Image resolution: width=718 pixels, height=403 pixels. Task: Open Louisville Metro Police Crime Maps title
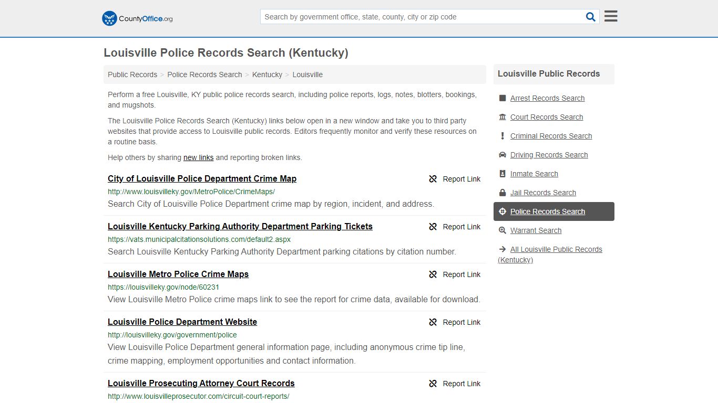coord(178,274)
